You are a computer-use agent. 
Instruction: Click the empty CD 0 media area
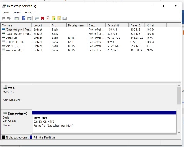tap(104, 97)
